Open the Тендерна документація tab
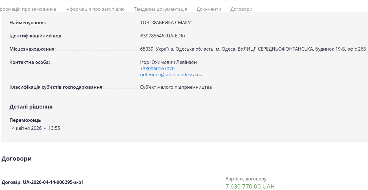 160,9
